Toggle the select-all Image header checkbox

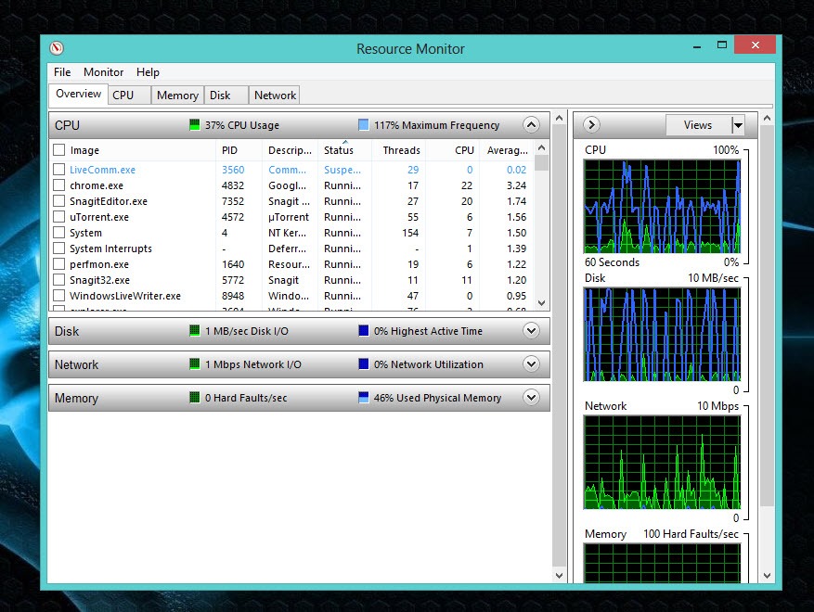pyautogui.click(x=59, y=150)
